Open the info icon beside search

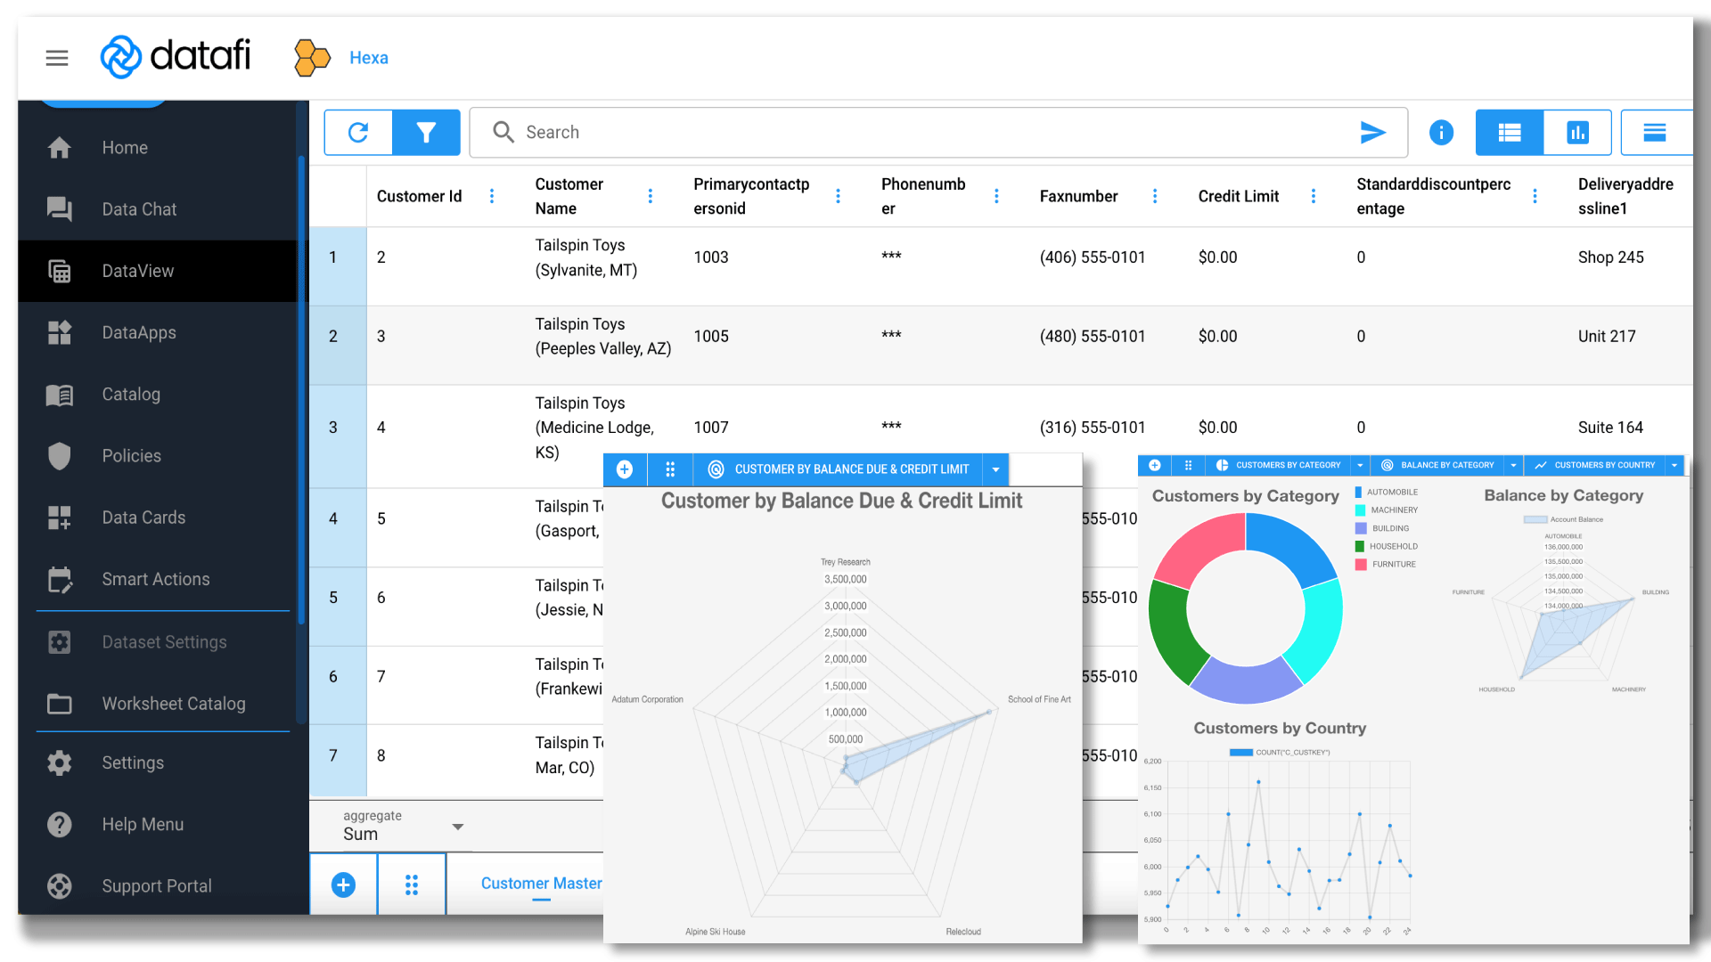[x=1441, y=133]
